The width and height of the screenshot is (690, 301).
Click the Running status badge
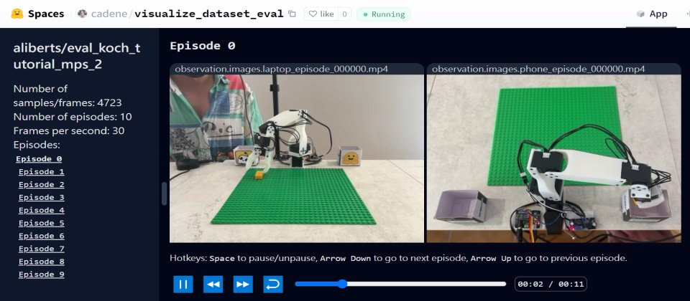383,14
